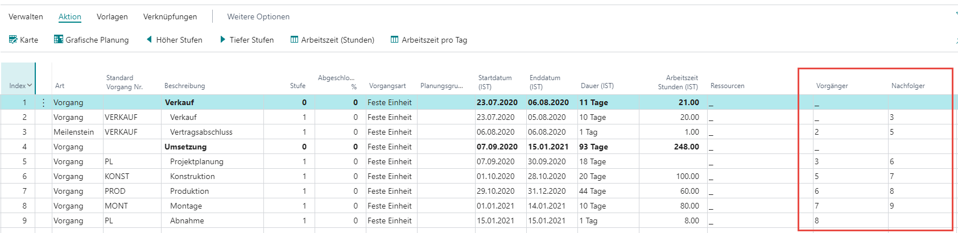This screenshot has width=958, height=233.
Task: Click the 93 Tage duration cell
Action: coord(593,147)
